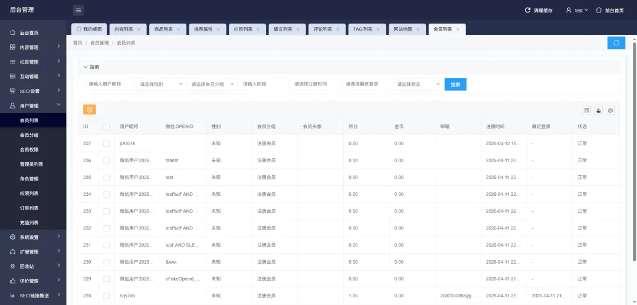Check the checkbox for row ID 229
Viewport: 637px width, 305px height.
click(x=106, y=279)
